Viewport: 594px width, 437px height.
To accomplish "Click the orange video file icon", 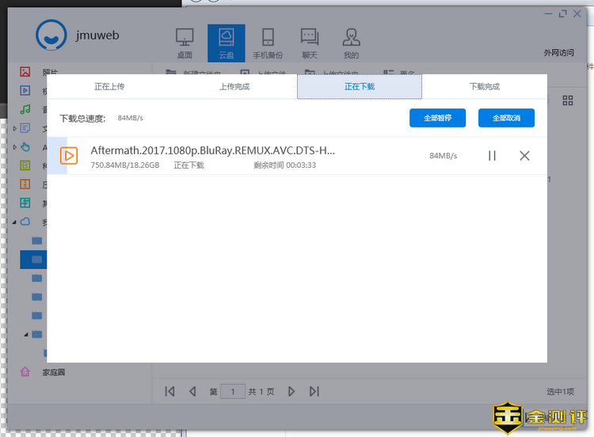I will click(70, 156).
